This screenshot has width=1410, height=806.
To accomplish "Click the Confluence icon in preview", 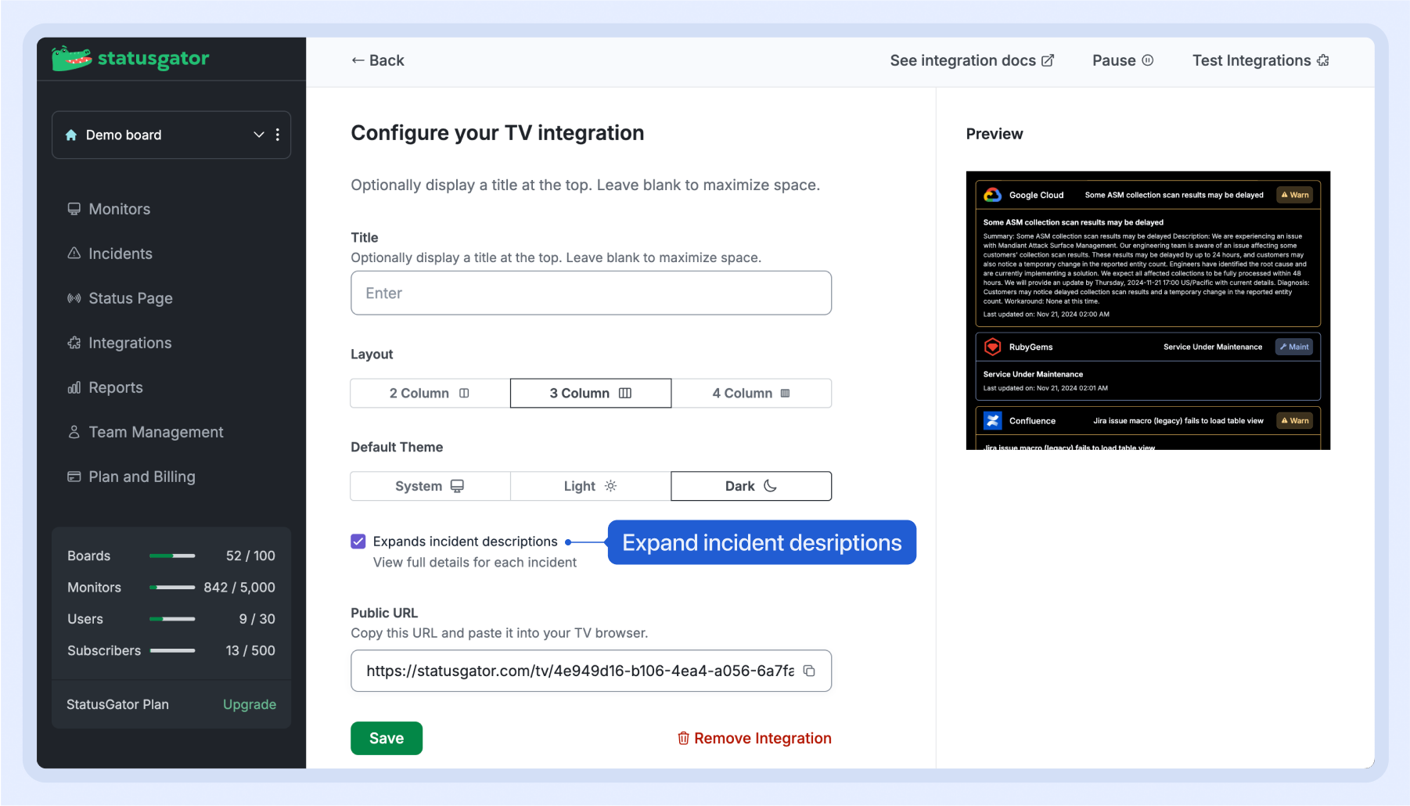I will [992, 421].
